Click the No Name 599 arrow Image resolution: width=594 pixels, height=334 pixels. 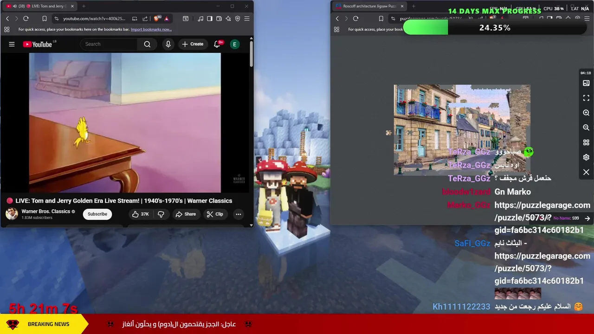(x=588, y=218)
